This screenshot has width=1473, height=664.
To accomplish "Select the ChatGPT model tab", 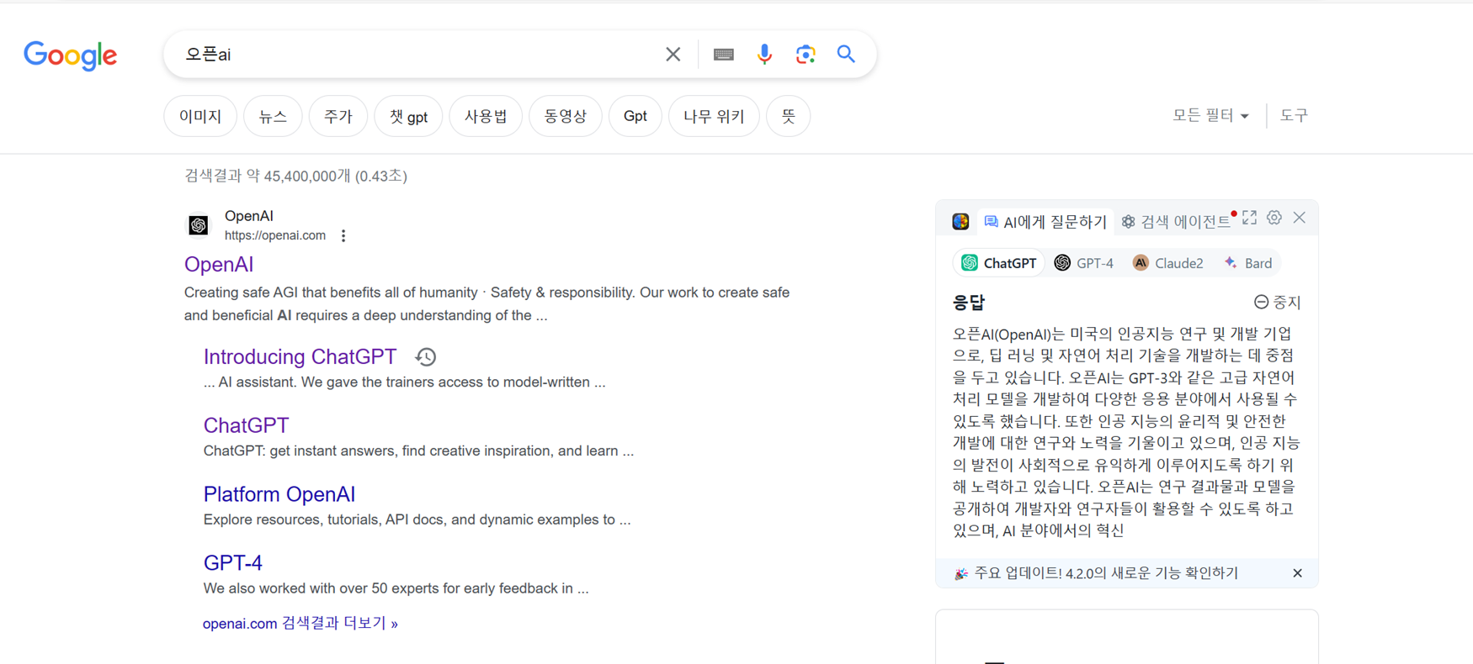I will [x=999, y=263].
